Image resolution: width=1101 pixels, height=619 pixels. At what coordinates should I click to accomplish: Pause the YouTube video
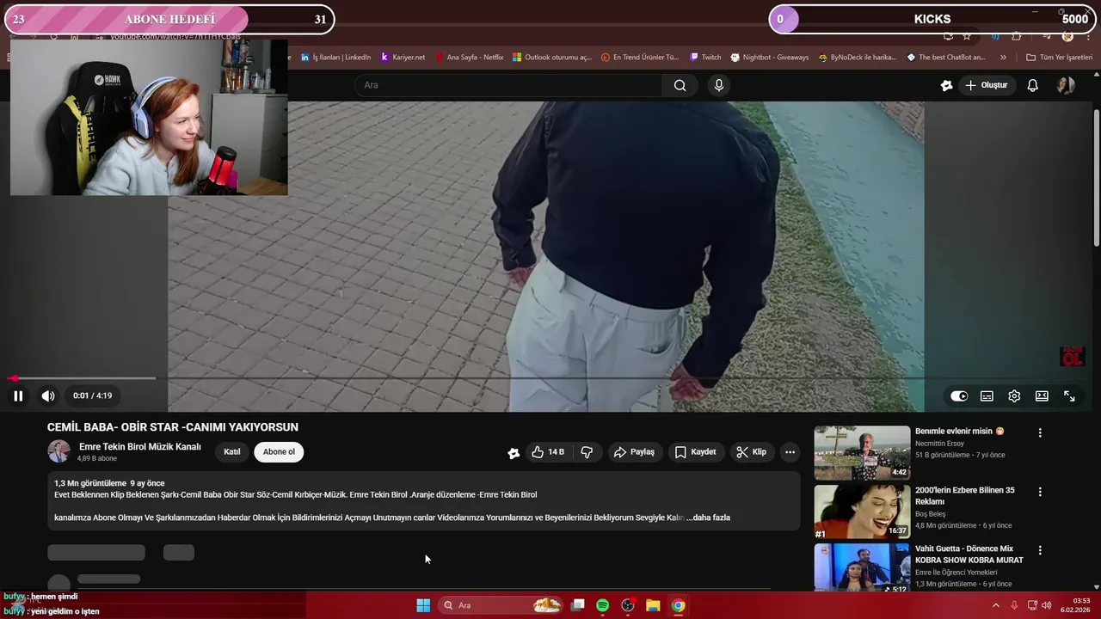[x=17, y=396]
